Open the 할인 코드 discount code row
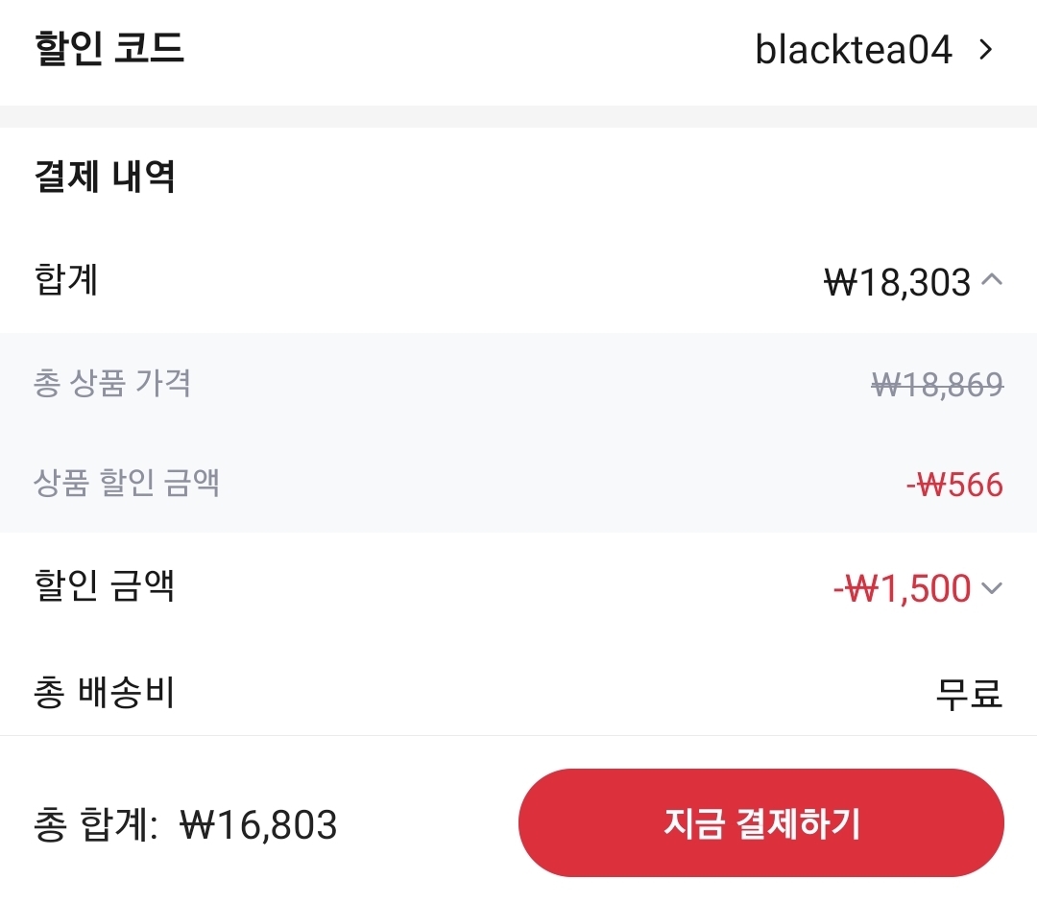Viewport: 1037px width, 903px height. 518,50
